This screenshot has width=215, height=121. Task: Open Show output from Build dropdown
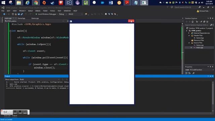click(x=40, y=79)
